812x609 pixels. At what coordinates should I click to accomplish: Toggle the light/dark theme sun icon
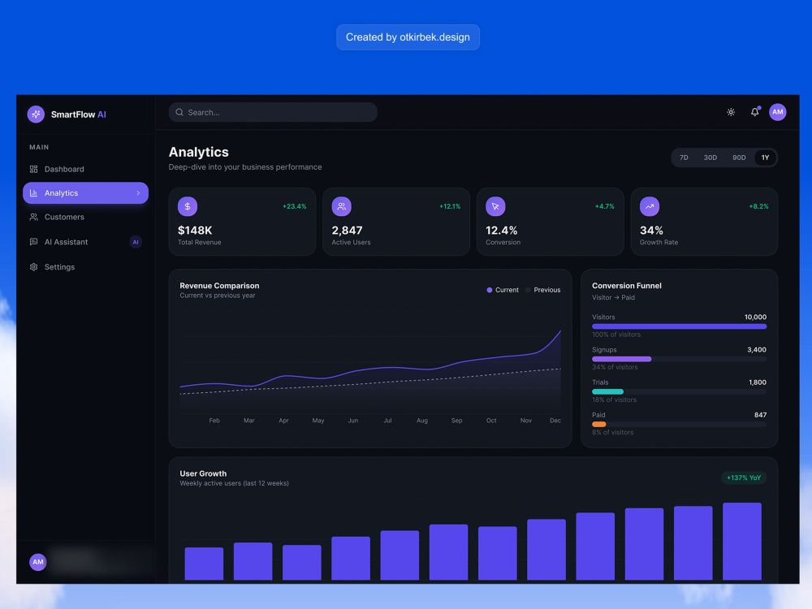[x=731, y=112]
